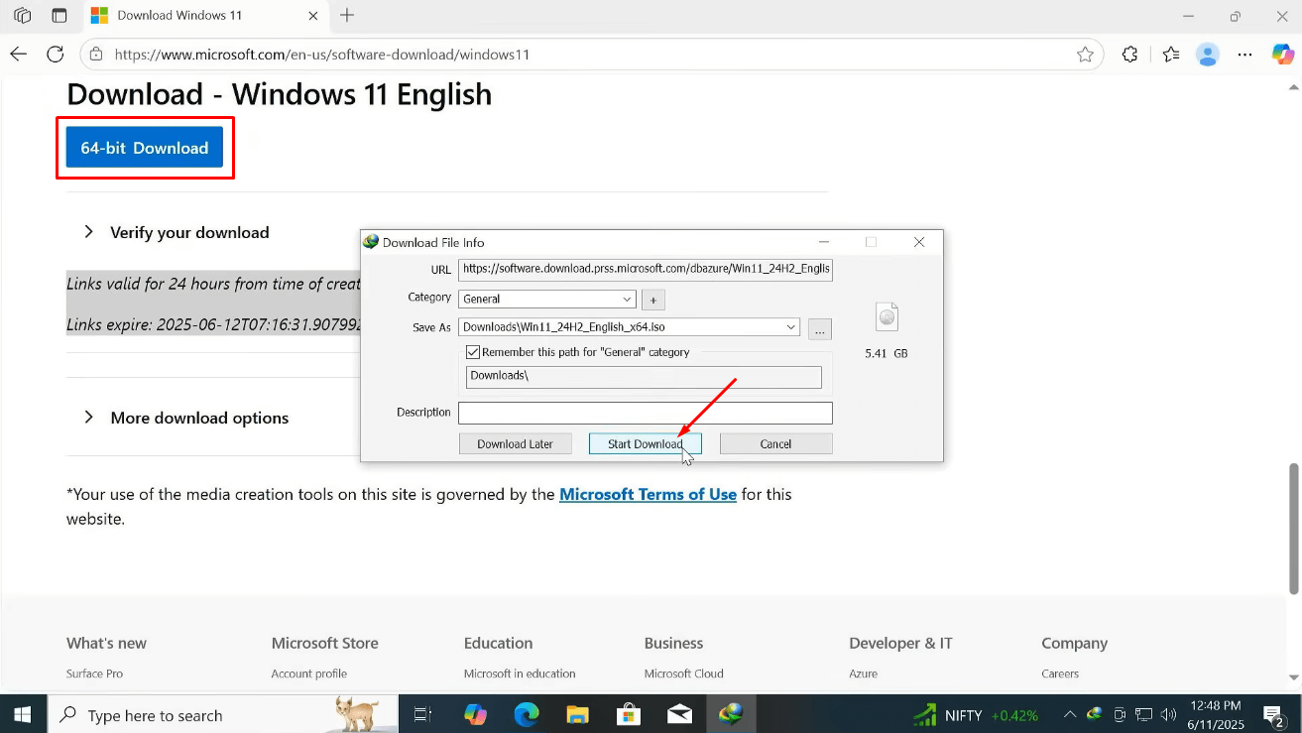Open File Explorer from the taskbar
Screen dimensions: 1302x733
[x=577, y=714]
